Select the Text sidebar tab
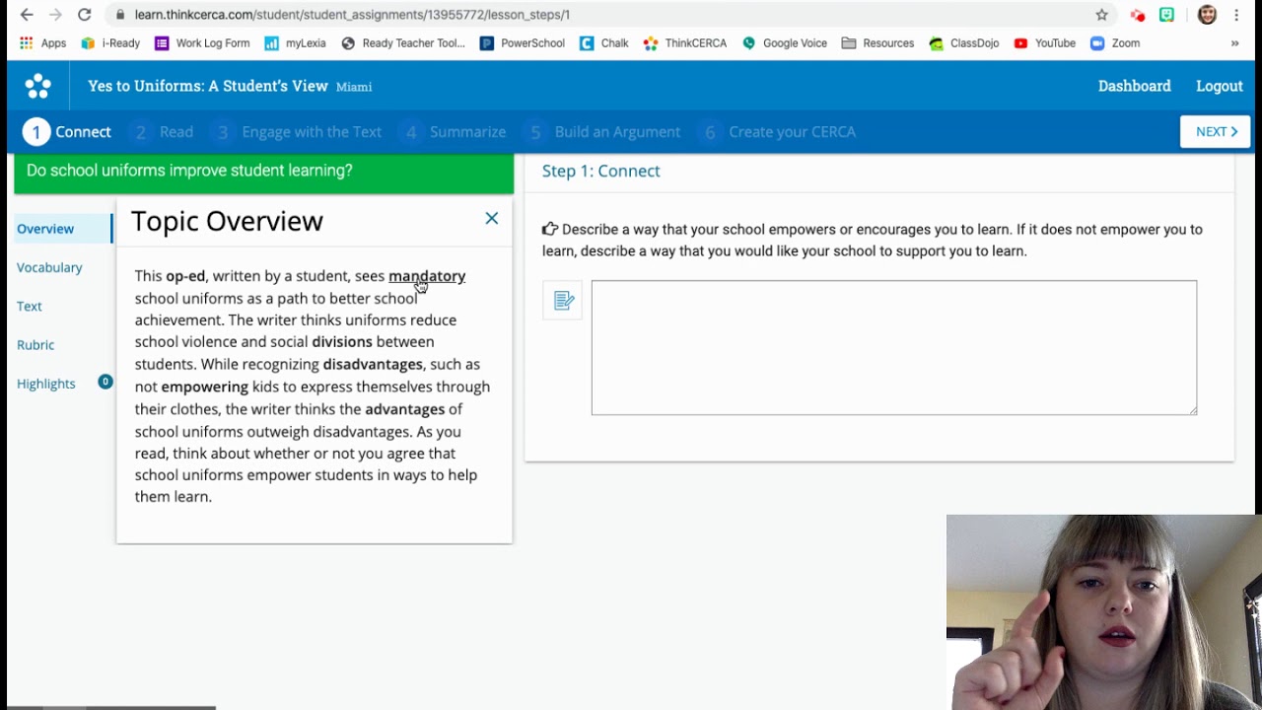Image resolution: width=1262 pixels, height=710 pixels. click(x=30, y=306)
